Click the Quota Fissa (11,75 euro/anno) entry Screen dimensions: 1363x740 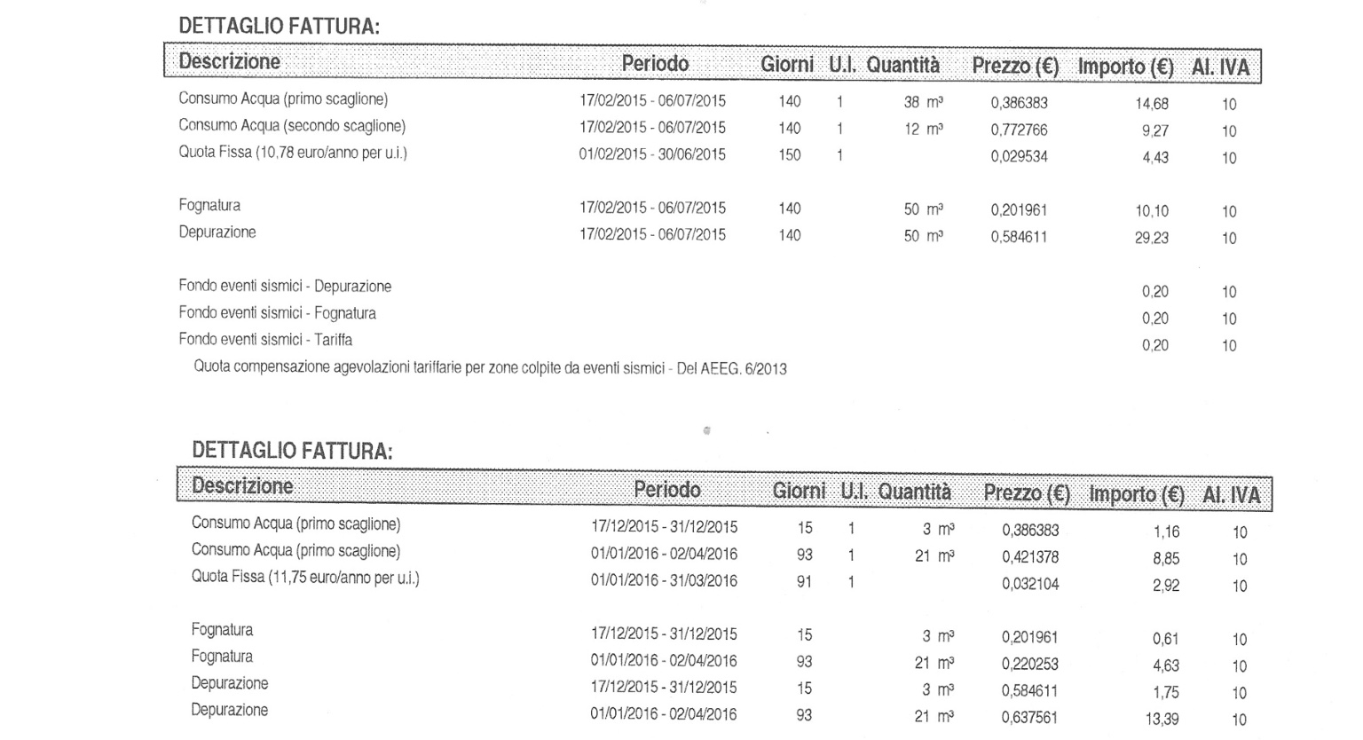tap(305, 578)
